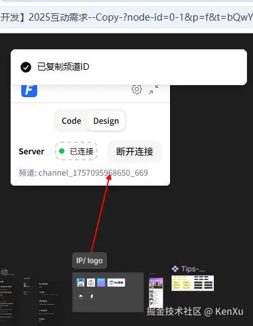
Task: Select the yellow Tips table thumbnail
Action: click(x=193, y=283)
